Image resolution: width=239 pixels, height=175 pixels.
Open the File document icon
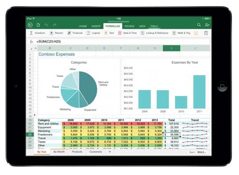38,25
